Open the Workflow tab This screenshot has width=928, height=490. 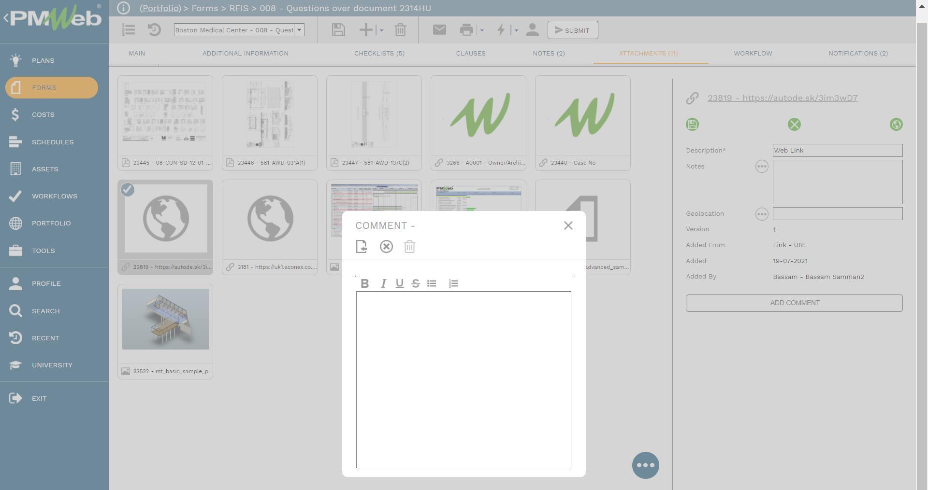753,54
